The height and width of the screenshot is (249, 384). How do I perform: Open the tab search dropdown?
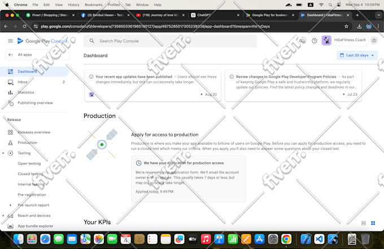coord(378,15)
